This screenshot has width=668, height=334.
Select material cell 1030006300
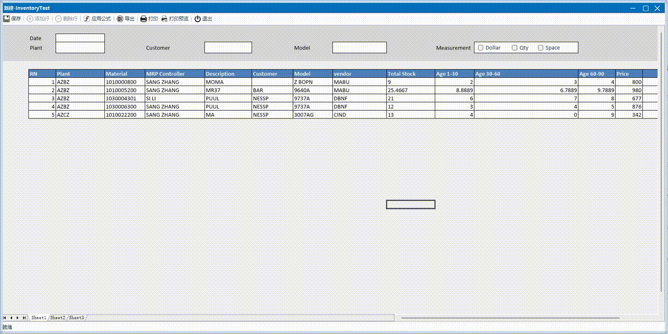click(125, 106)
